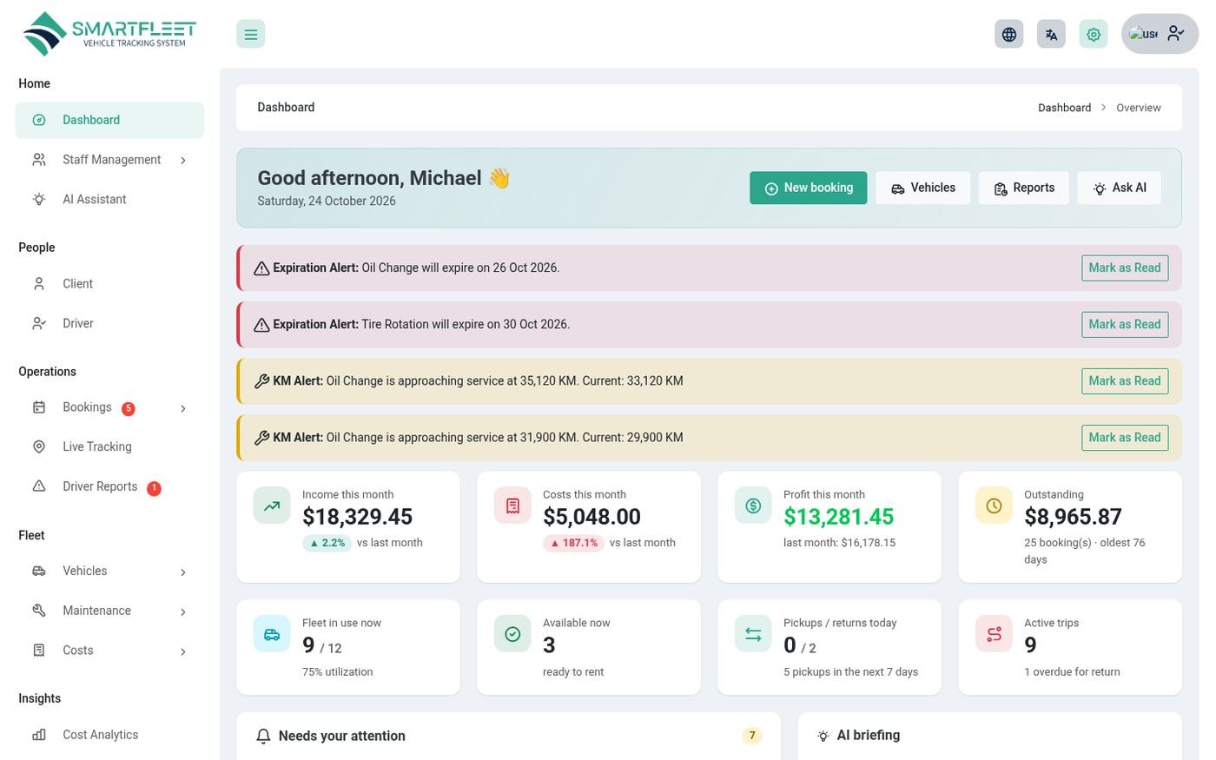
Task: Click the $8,965.87 outstanding value
Action: click(x=1073, y=517)
